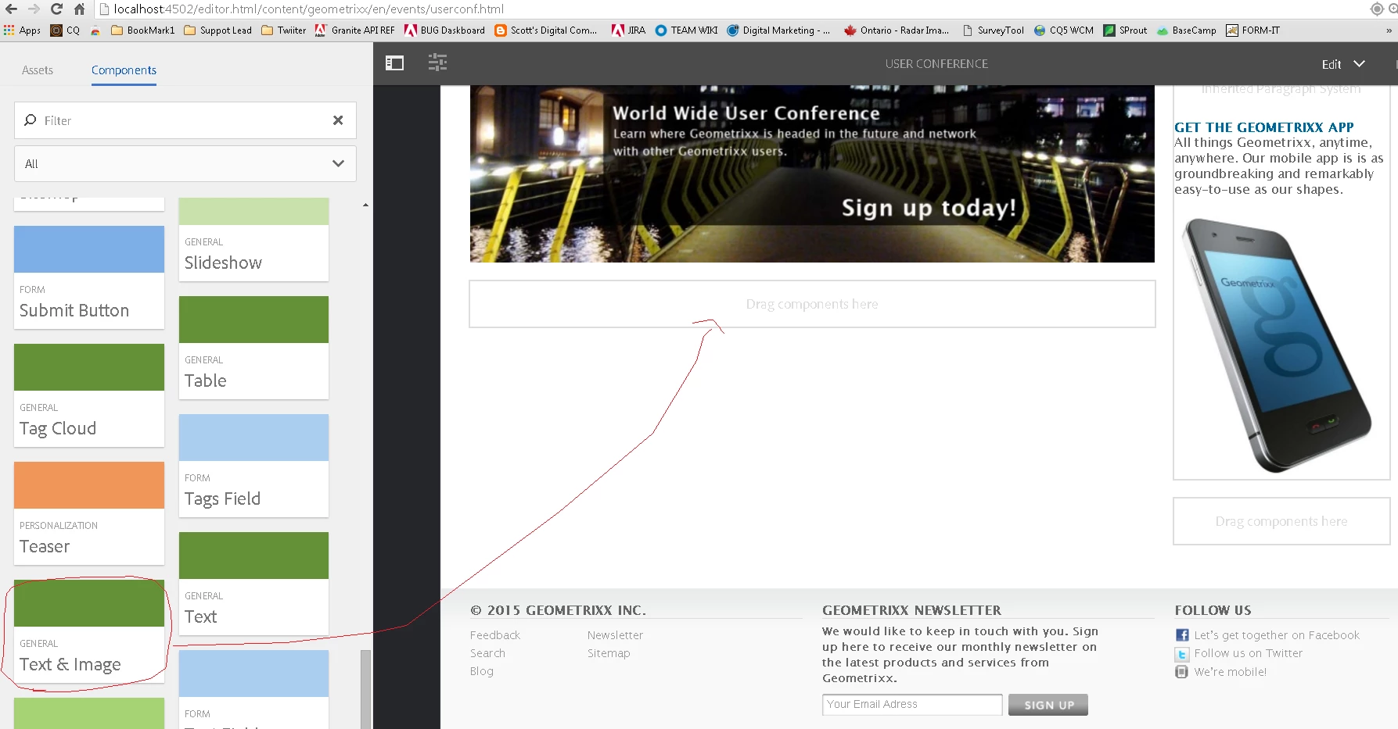Open Twiiter bookmark folder
1398x729 pixels.
tap(283, 30)
